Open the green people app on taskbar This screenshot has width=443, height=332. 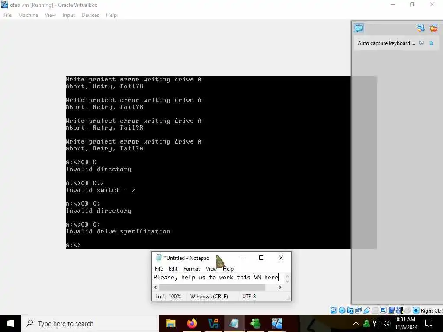pyautogui.click(x=255, y=323)
